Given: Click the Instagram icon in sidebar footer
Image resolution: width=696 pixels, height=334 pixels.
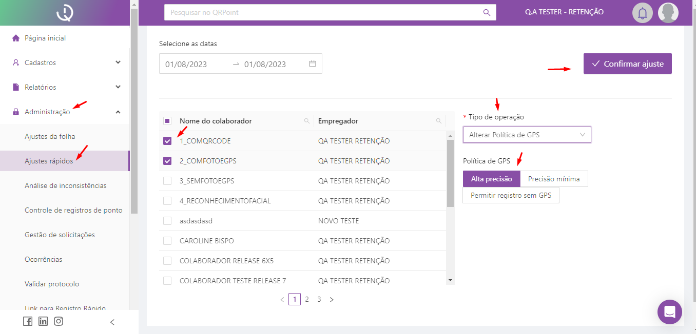Looking at the screenshot, I should 59,321.
